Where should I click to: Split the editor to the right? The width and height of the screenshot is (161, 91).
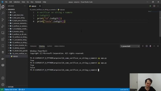tap(154, 6)
